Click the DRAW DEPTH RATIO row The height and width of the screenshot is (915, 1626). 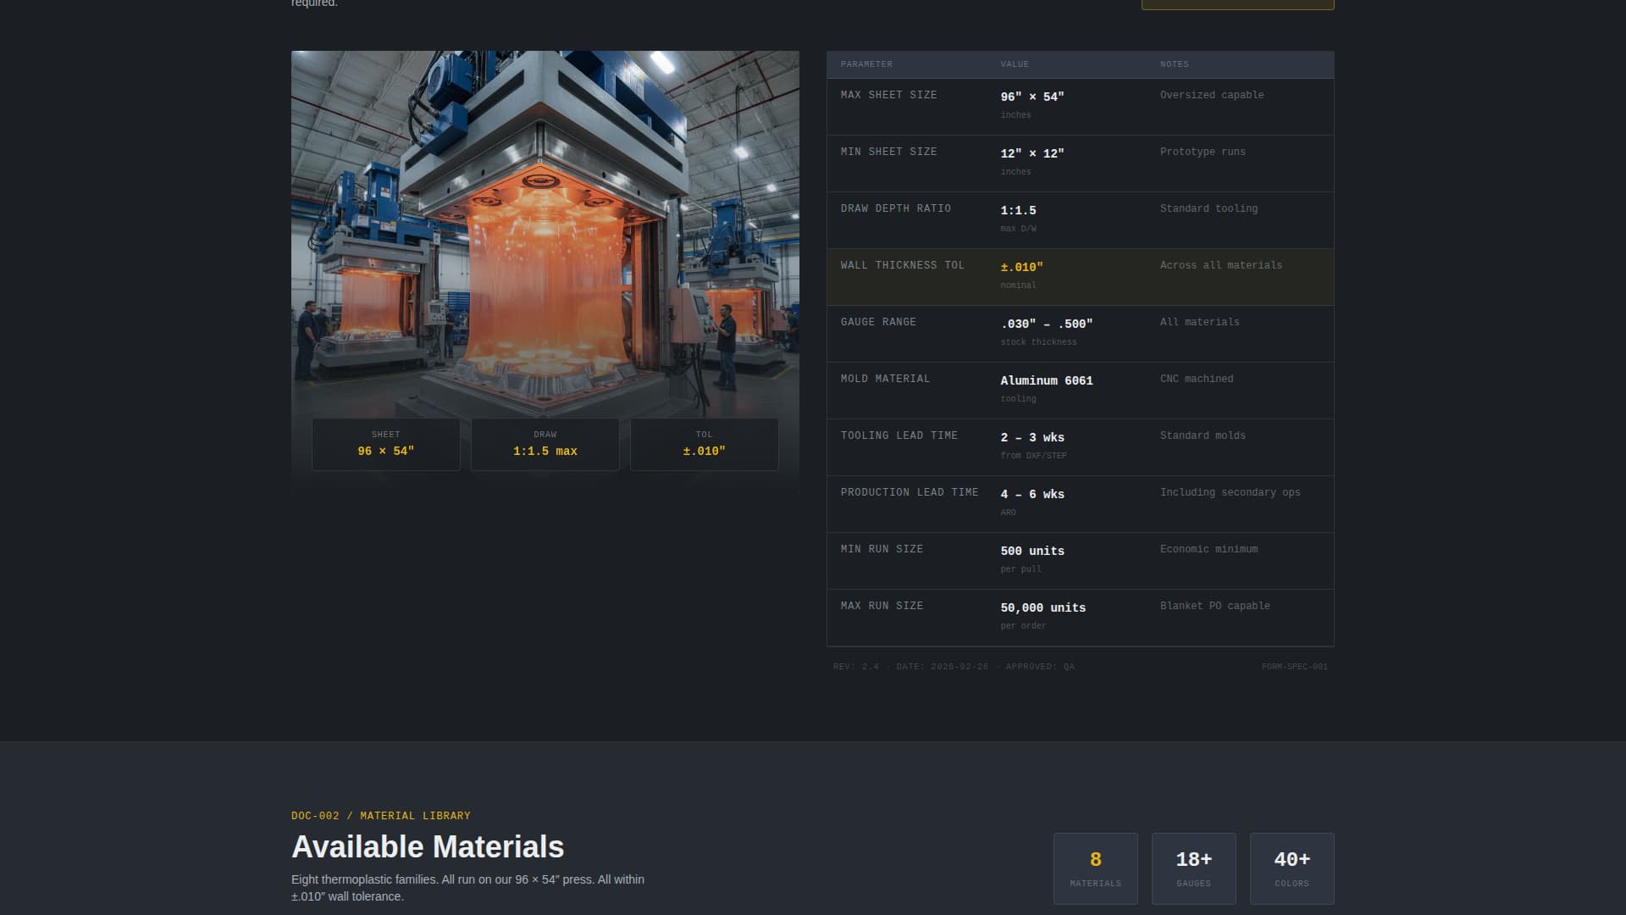tap(1080, 218)
